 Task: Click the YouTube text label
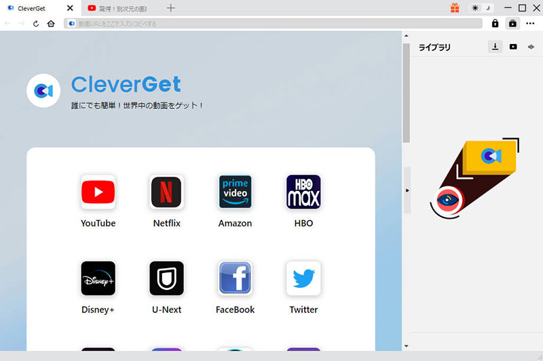pos(98,223)
